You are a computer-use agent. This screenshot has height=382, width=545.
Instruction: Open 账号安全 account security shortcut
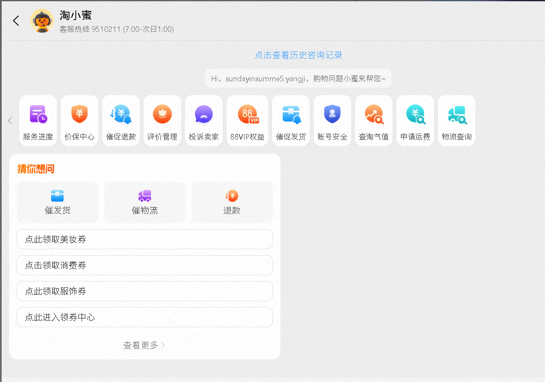click(332, 121)
